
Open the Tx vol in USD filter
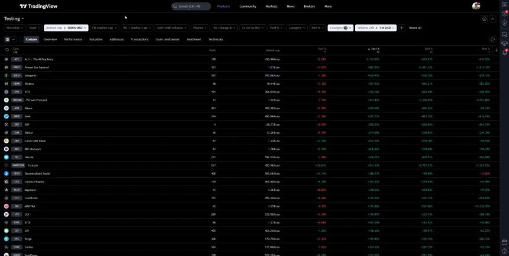[253, 28]
